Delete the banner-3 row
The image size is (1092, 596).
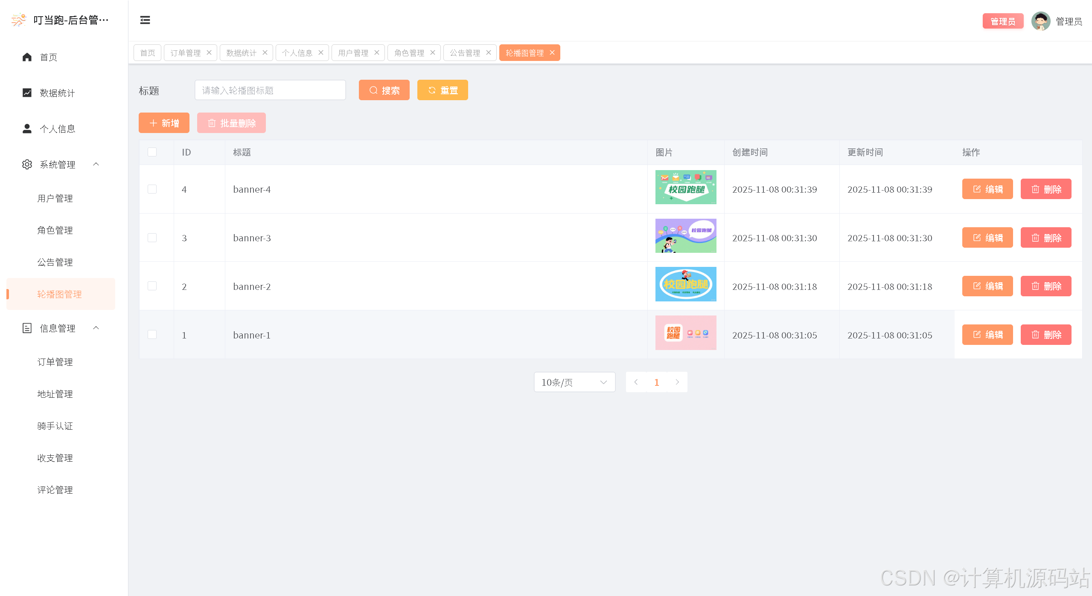click(1045, 238)
